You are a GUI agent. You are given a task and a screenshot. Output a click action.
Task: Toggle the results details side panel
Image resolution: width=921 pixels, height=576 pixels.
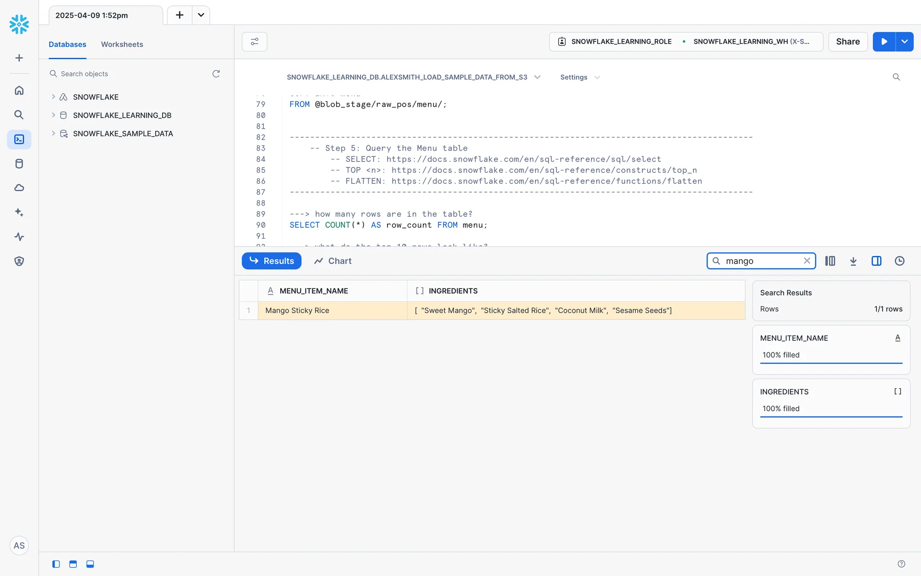click(x=876, y=261)
